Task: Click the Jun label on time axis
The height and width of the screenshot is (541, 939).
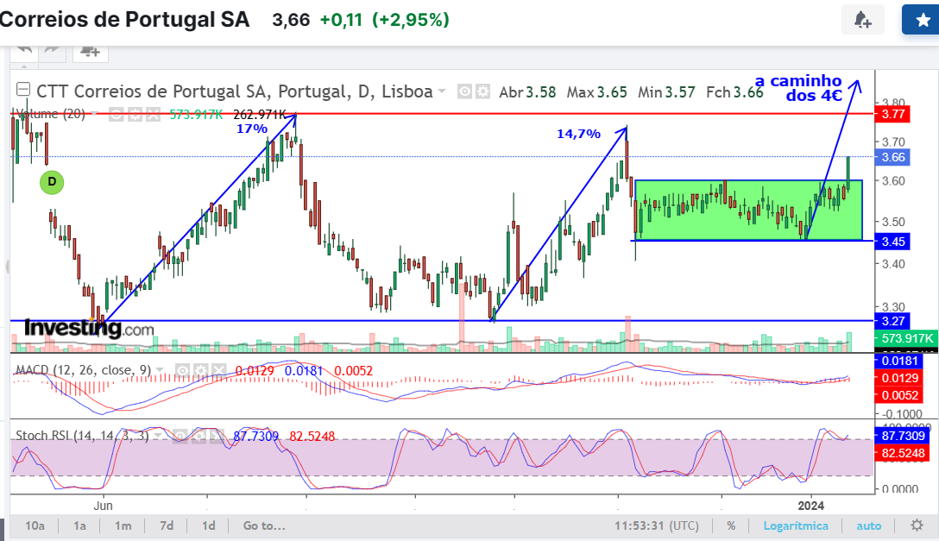Action: coord(103,505)
